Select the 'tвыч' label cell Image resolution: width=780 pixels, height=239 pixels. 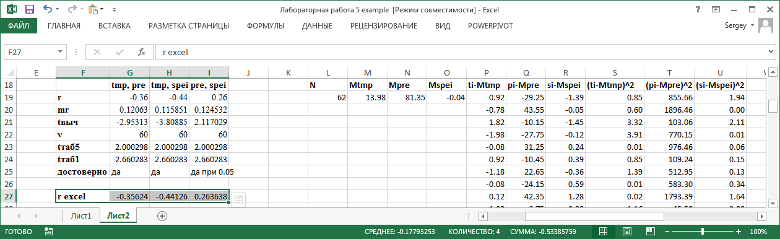[x=82, y=122]
